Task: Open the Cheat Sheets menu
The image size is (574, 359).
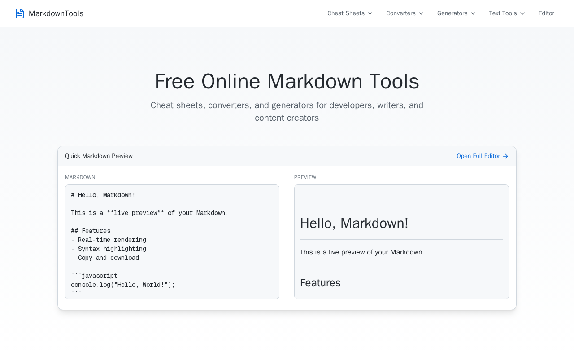Action: click(x=346, y=13)
